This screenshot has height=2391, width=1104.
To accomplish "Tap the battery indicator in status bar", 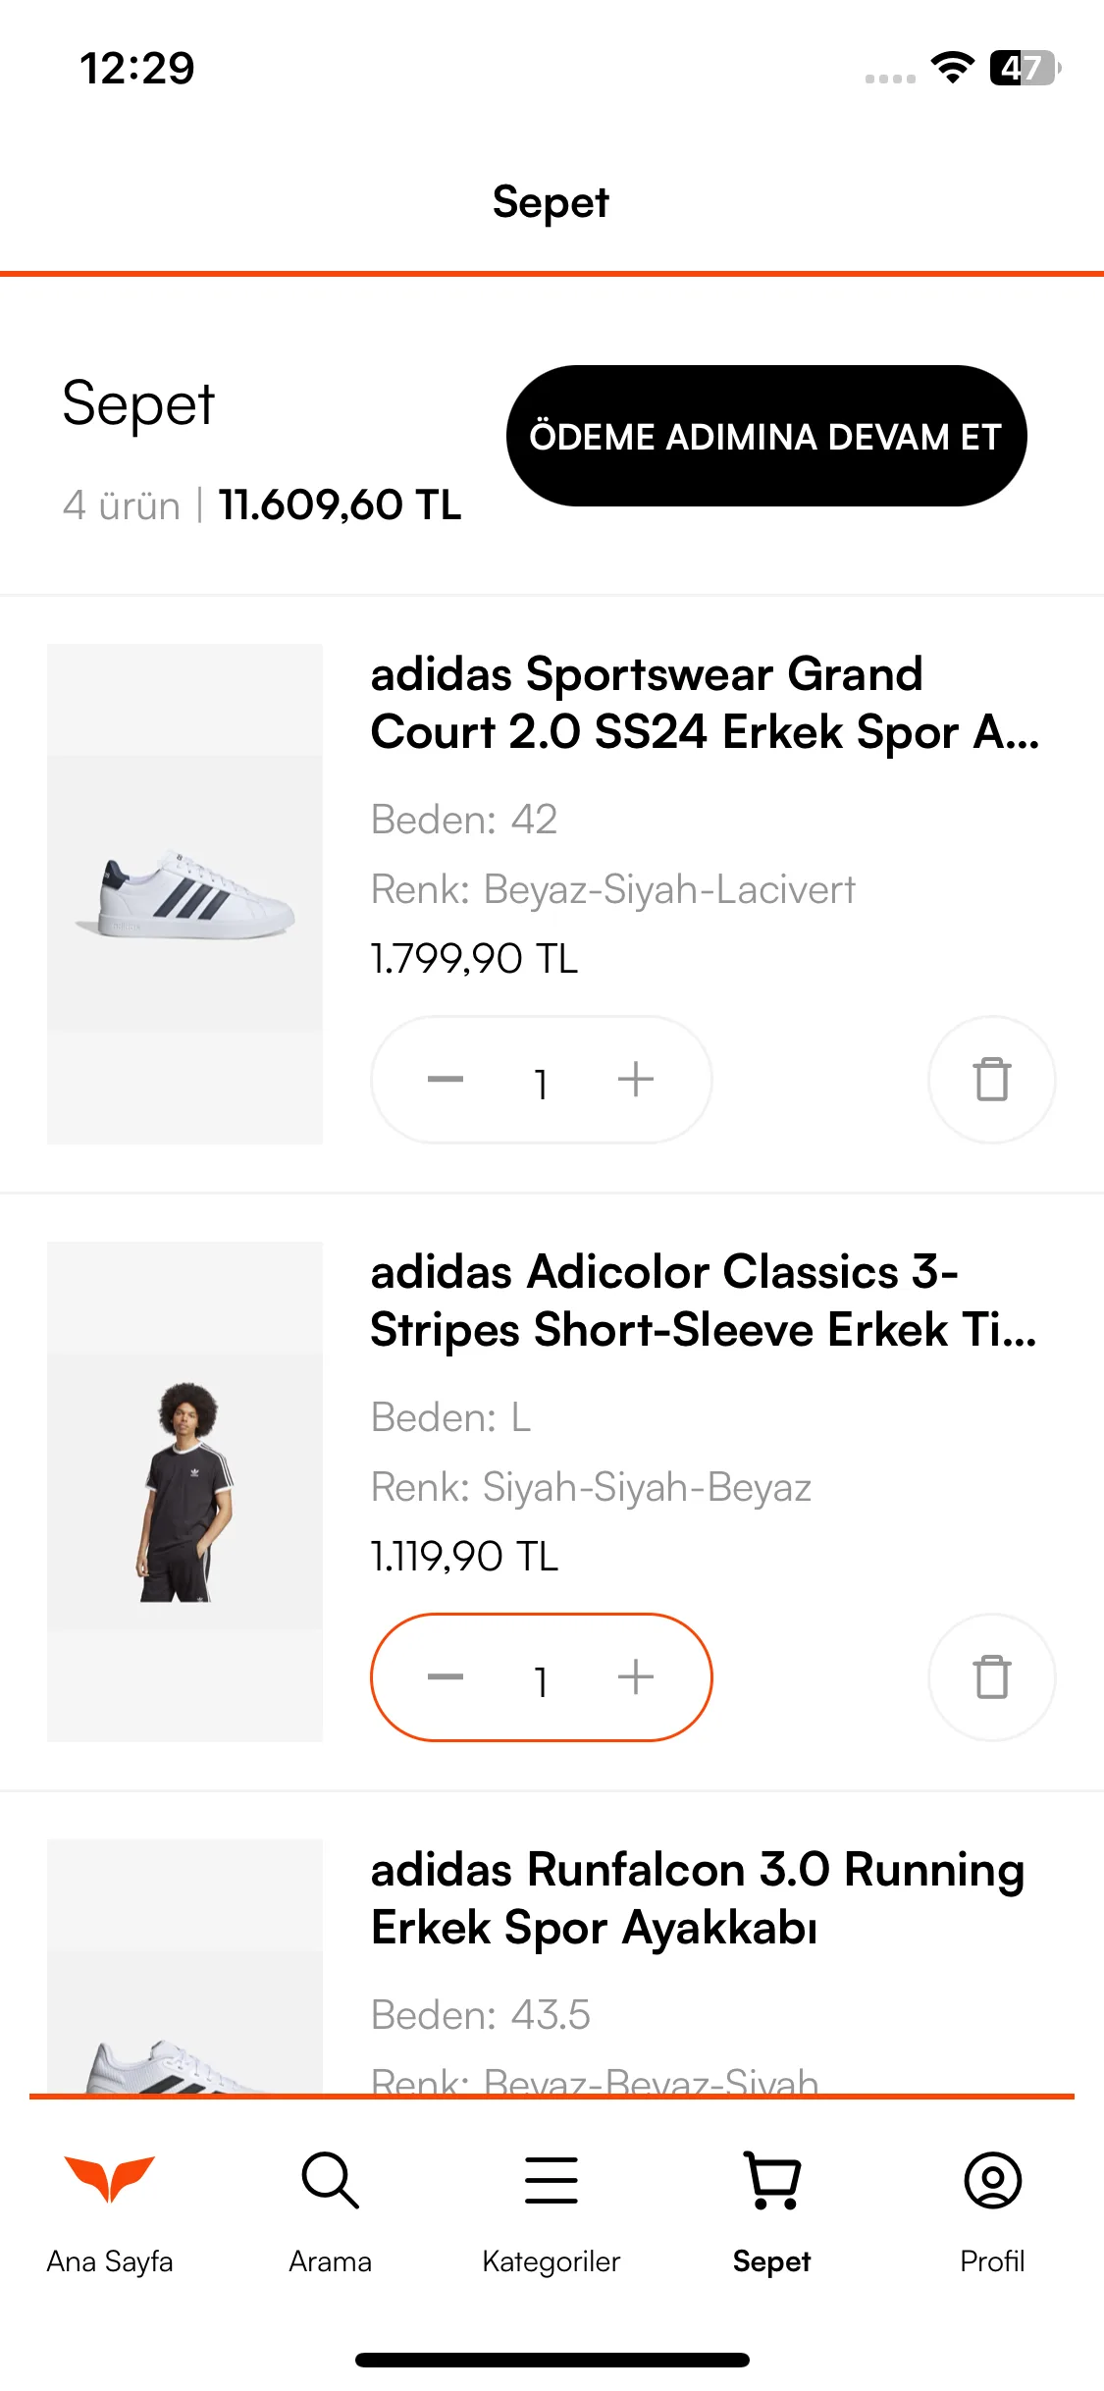I will click(1025, 68).
